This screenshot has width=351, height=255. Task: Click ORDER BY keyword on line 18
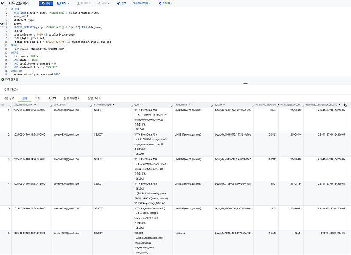click(16, 71)
